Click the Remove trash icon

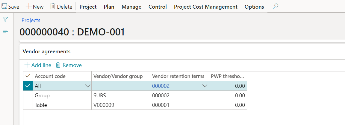[58, 65]
